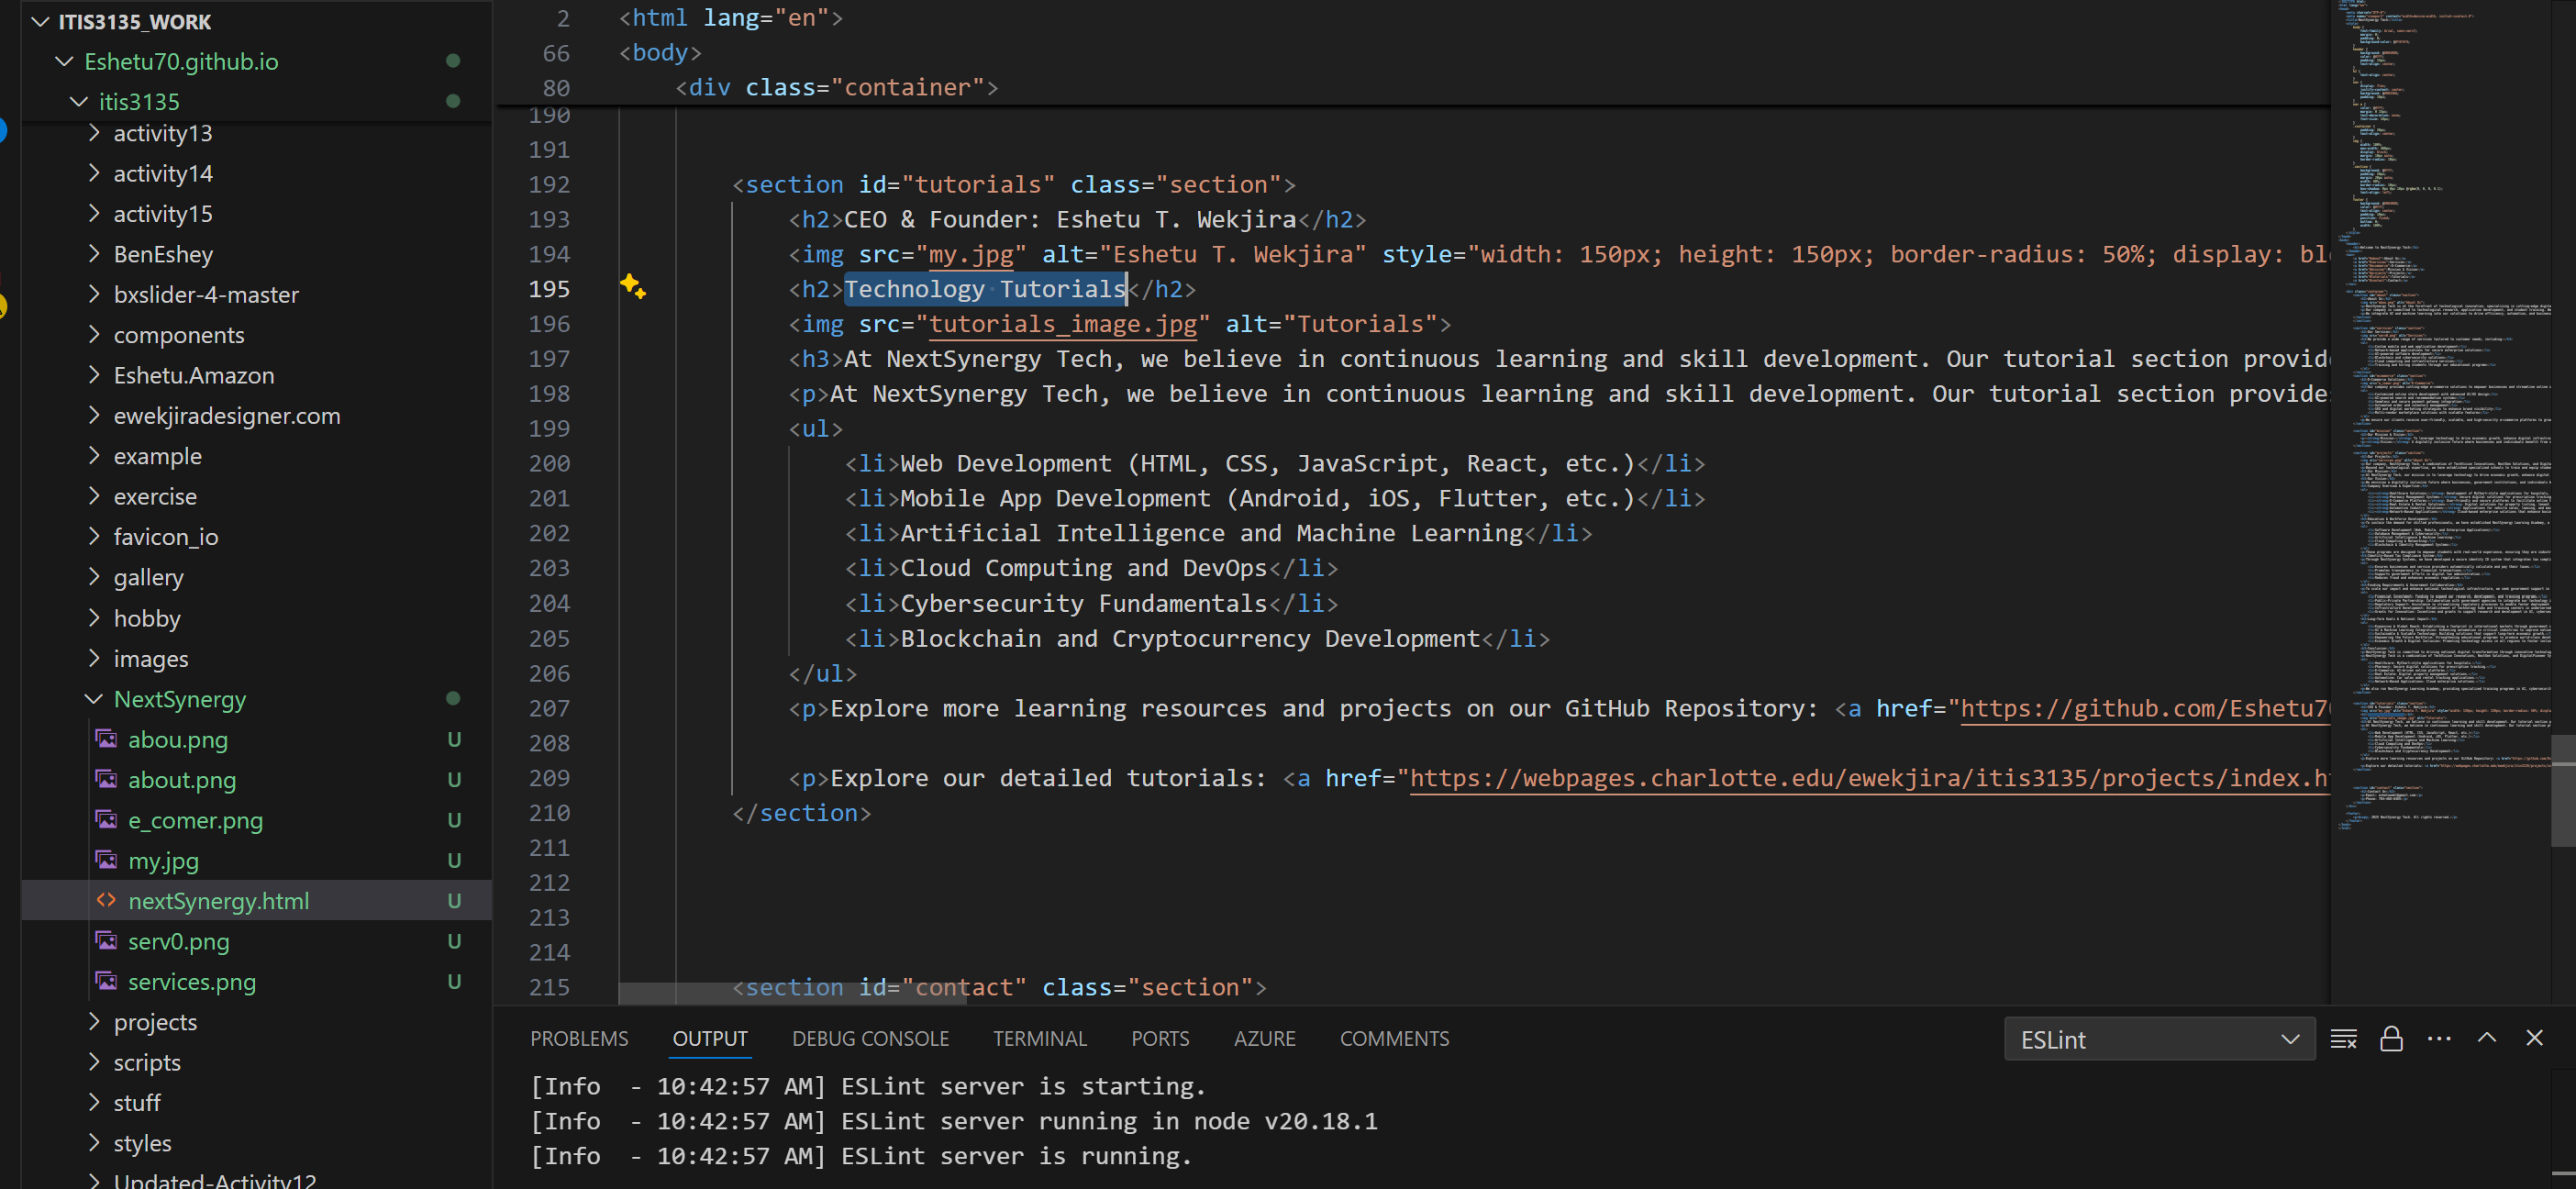Collapse the itis3135 folder

pos(257,101)
